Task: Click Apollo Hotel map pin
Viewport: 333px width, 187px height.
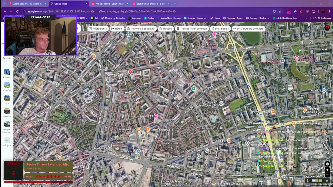Action: [156, 116]
